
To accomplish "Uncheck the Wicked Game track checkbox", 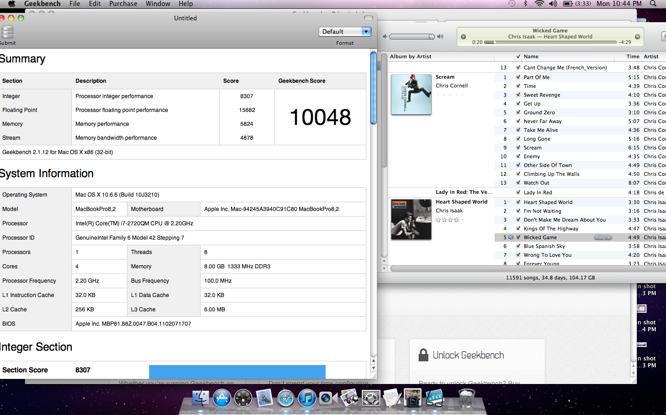I will click(518, 237).
